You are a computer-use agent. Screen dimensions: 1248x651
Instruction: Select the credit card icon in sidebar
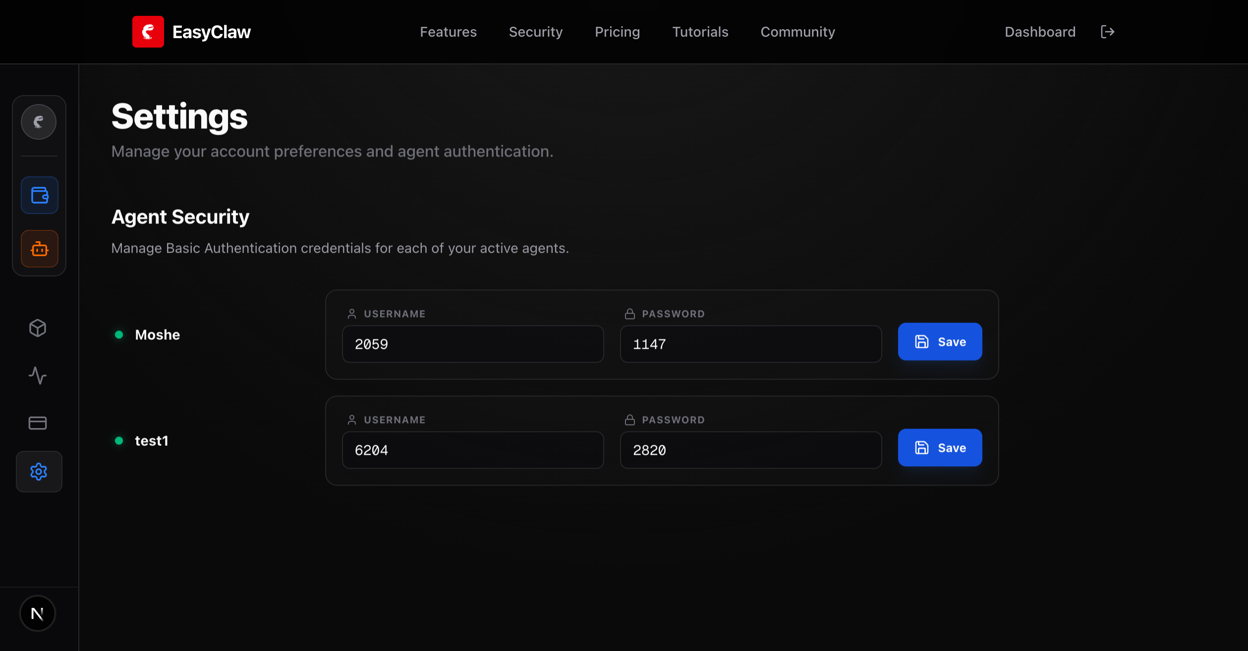click(x=38, y=423)
